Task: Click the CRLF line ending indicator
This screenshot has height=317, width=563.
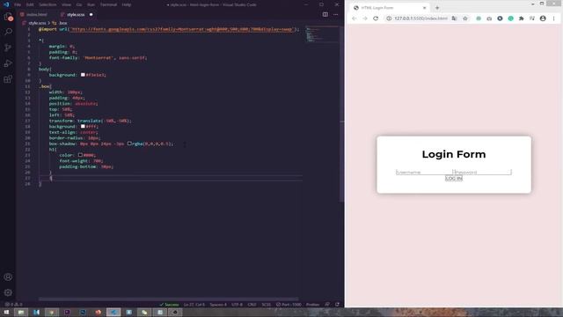Action: (252, 305)
